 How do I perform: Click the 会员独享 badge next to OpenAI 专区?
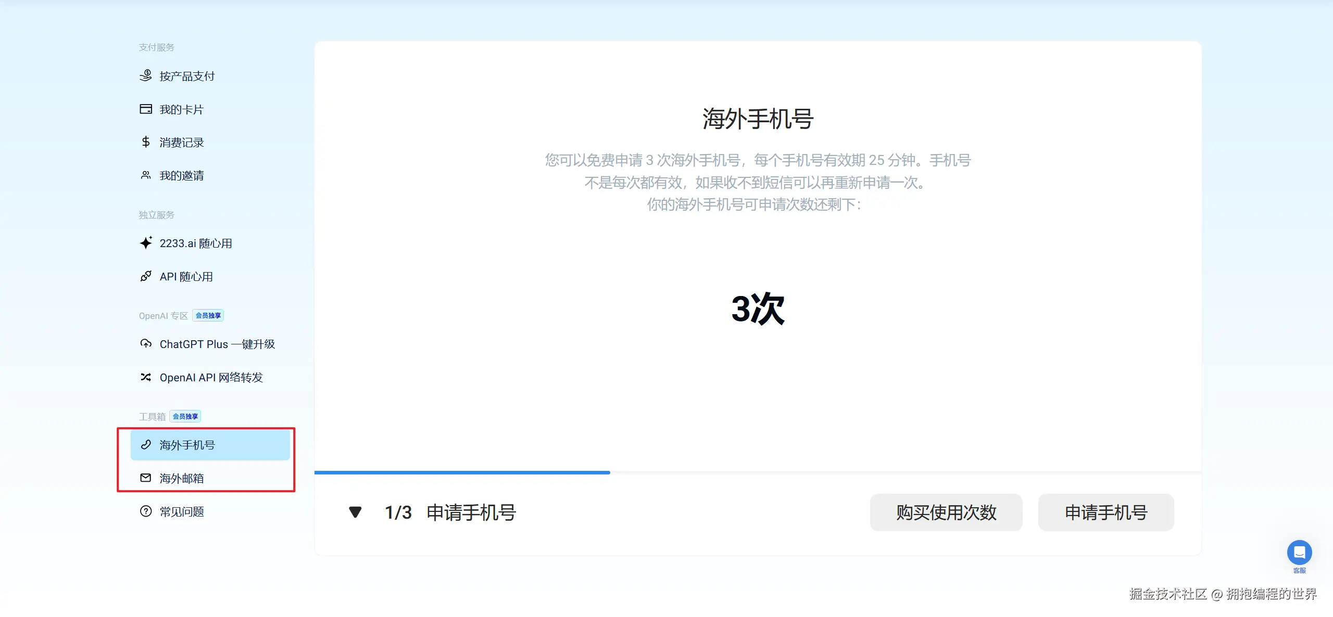[x=208, y=315]
